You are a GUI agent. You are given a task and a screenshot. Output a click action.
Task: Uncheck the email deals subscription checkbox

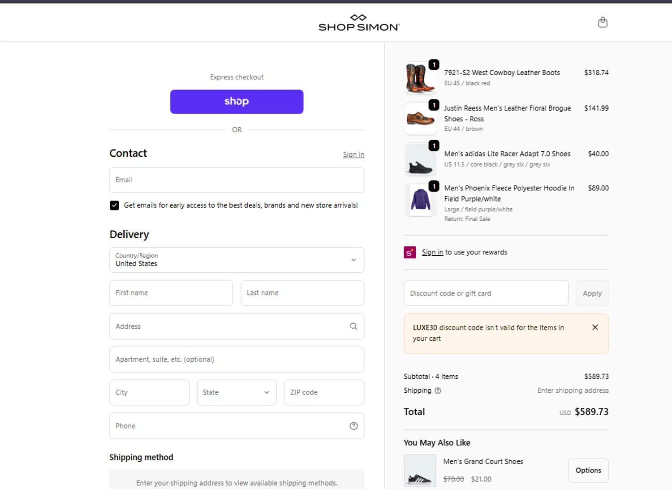click(114, 205)
